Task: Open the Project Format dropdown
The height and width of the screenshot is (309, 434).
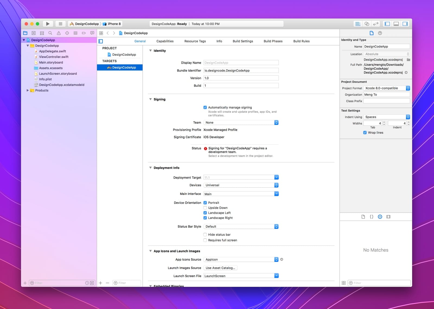Action: tap(387, 88)
